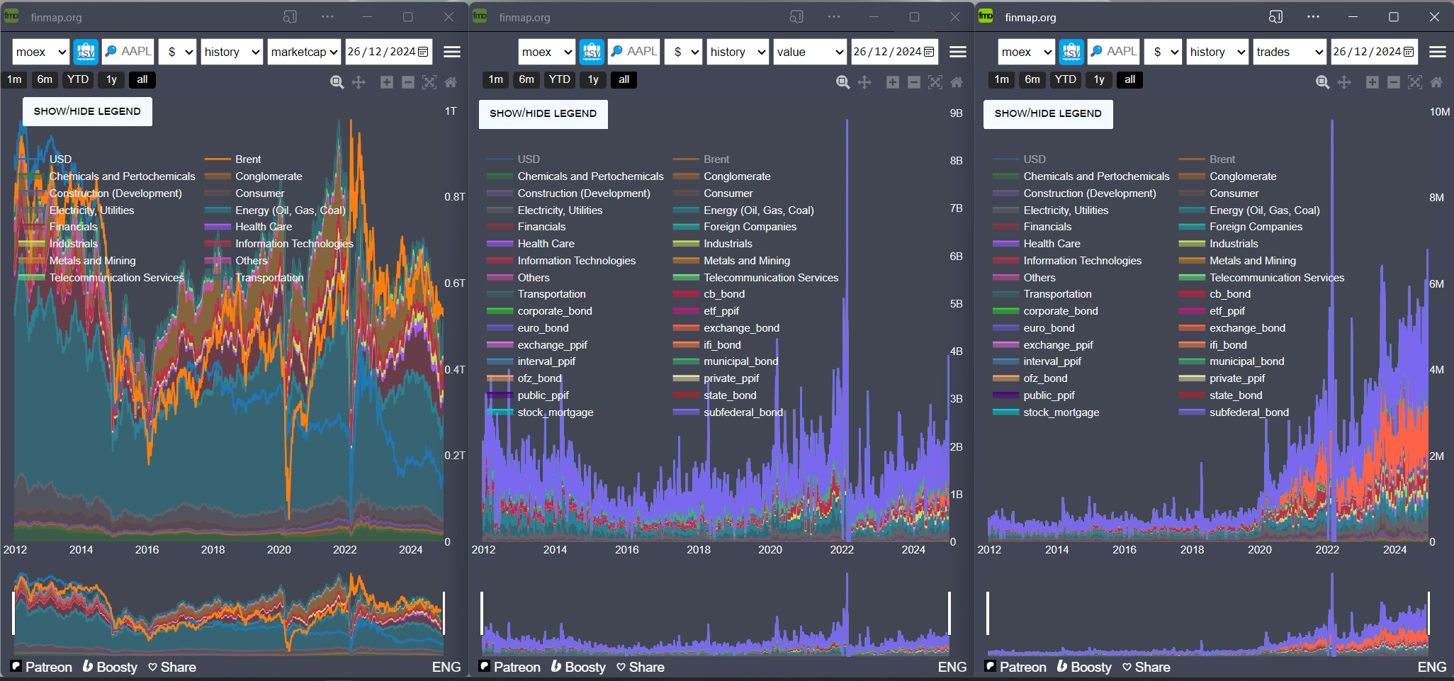Click the SHOW/HIDE LEGEND button
Screen dimensions: 1454x681
coord(87,111)
